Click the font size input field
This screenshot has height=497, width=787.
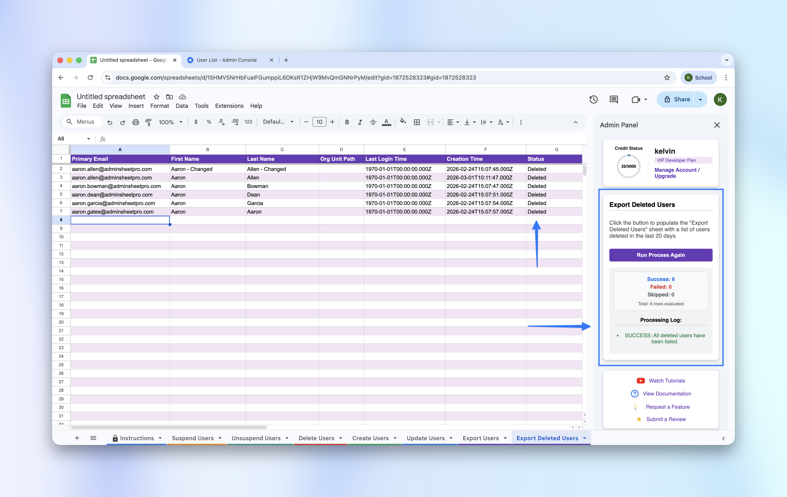click(x=319, y=122)
